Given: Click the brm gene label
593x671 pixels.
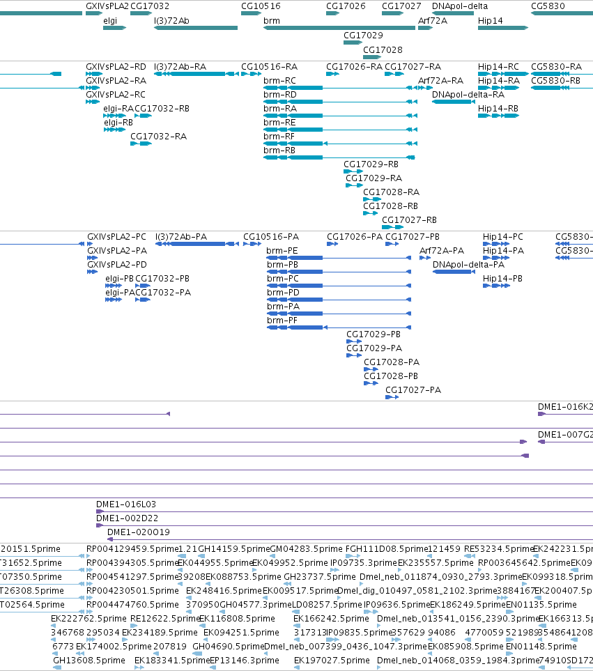Looking at the screenshot, I should click(x=272, y=20).
